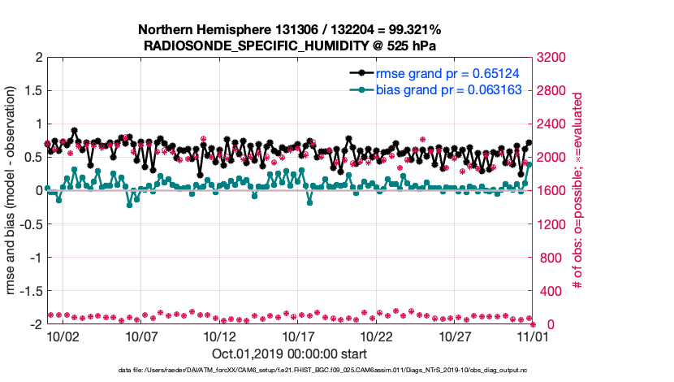674x382 pixels.
Task: Click the 10/07 date tick label
Action: click(141, 336)
